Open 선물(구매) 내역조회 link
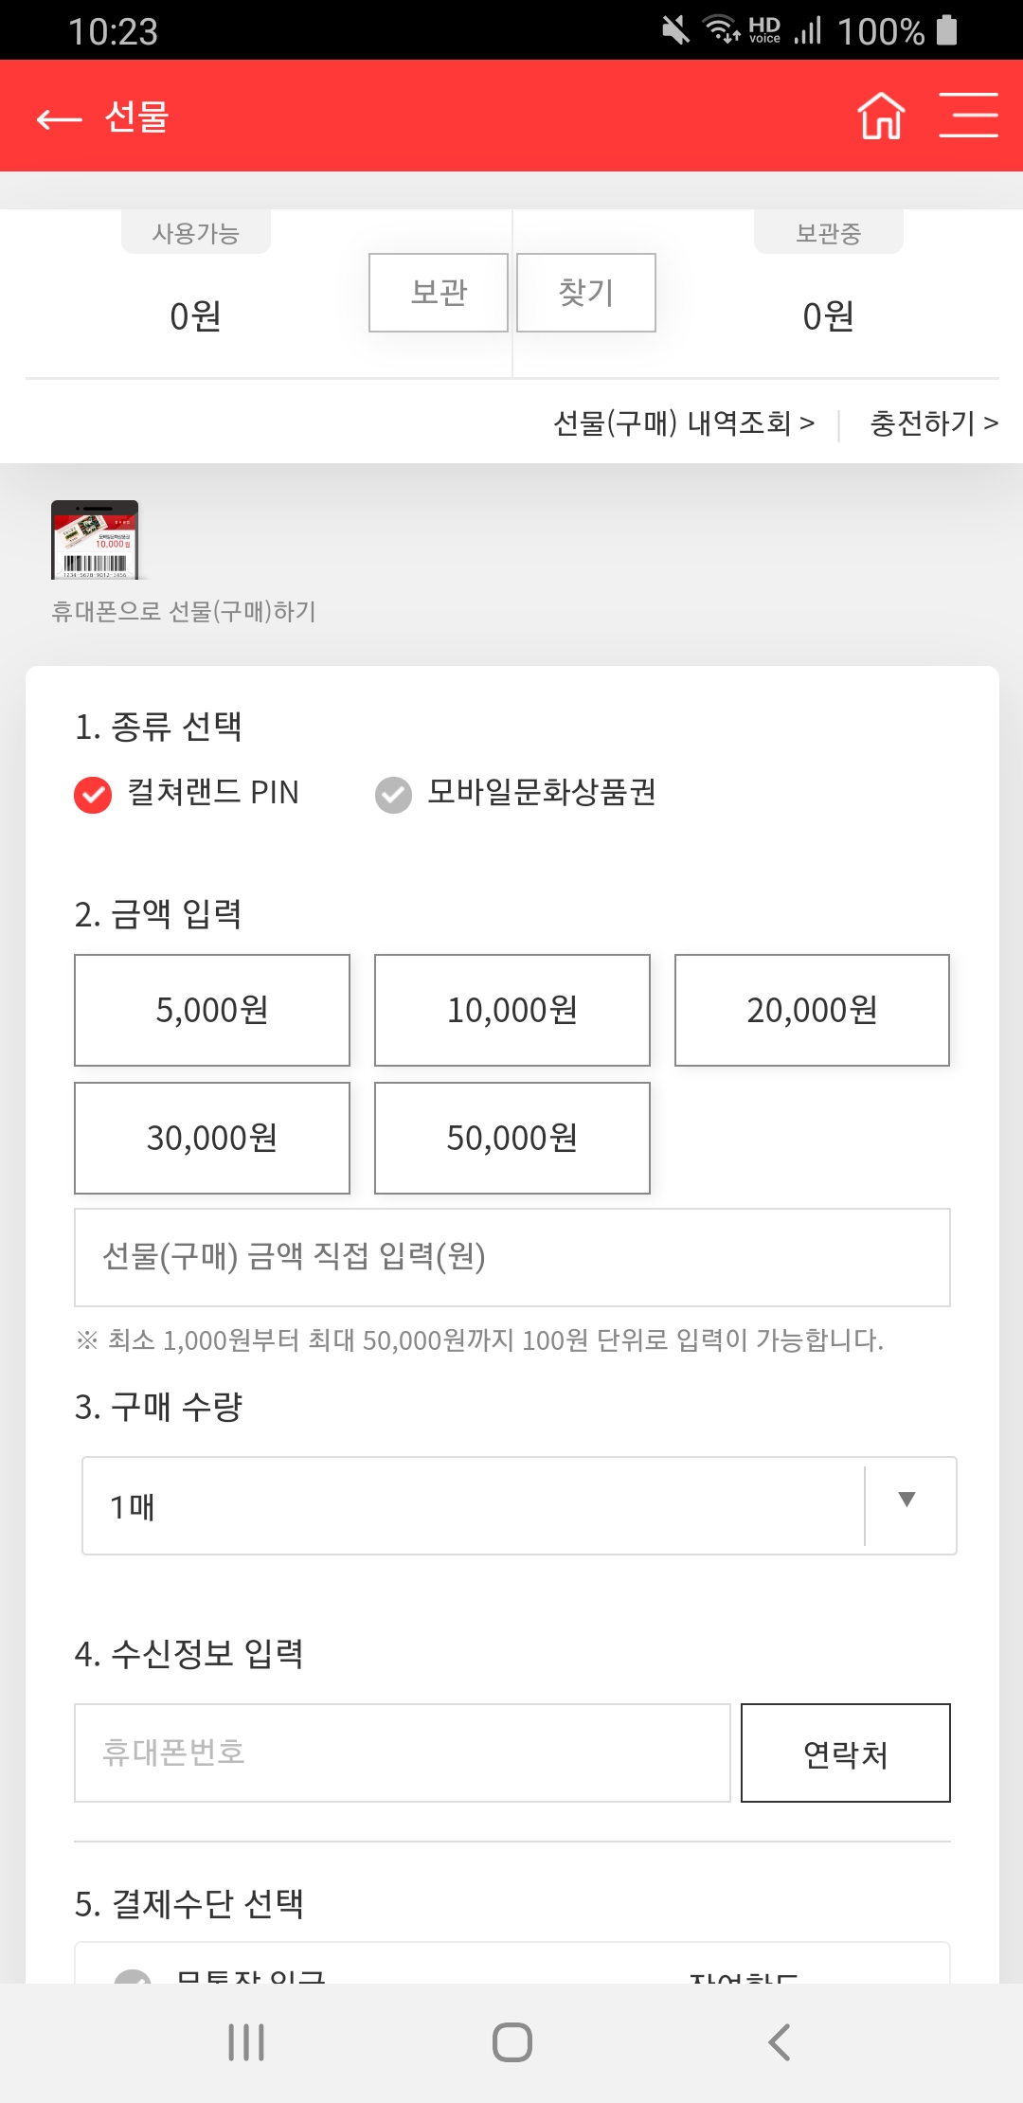Screen dimensions: 1023x2103 click(684, 422)
